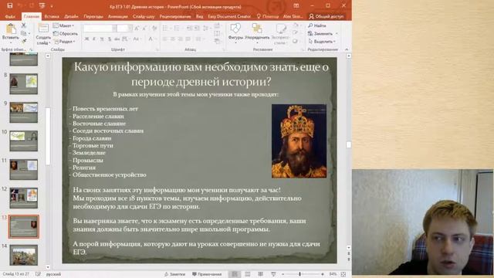The width and height of the screenshot is (494, 278).
Task: Align text left in paragraph group
Action: point(165,39)
